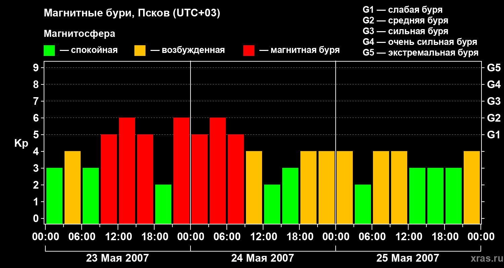Click the green Kp 2 bar at 03:00–06:00 on 25 May
504x268 pixels.
coord(363,204)
